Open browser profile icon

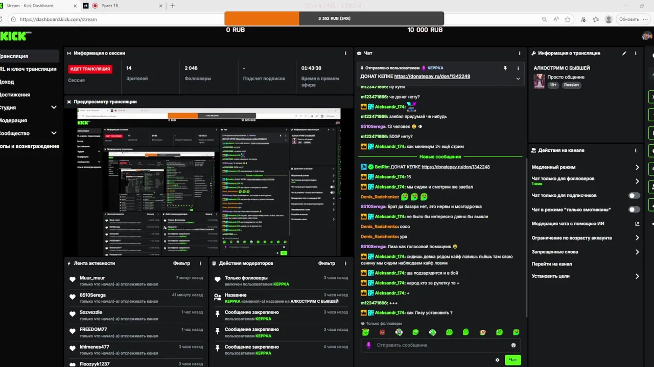pos(609,19)
